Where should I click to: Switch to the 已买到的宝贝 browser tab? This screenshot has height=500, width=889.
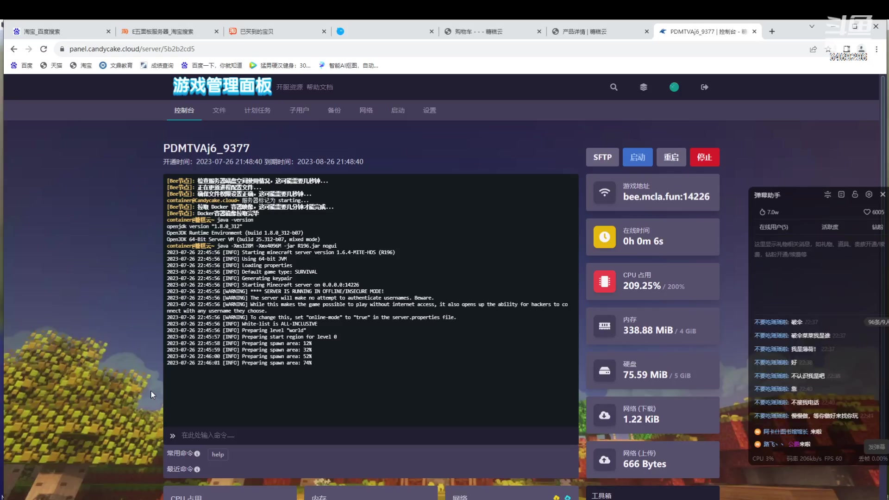[278, 31]
